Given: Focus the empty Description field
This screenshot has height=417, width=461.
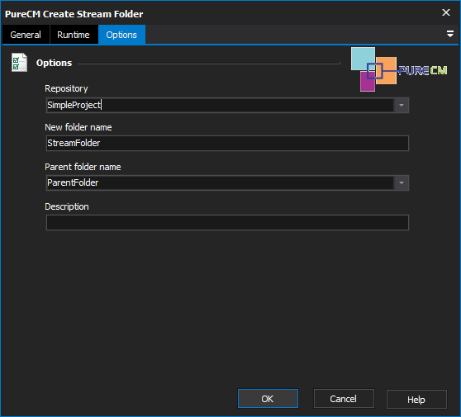Looking at the screenshot, I should 227,222.
